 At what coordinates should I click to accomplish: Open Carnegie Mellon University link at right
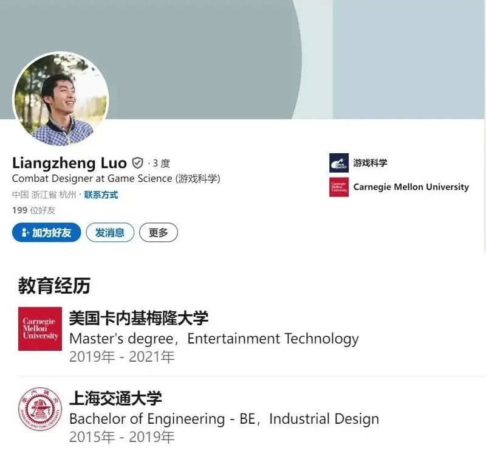coord(411,187)
